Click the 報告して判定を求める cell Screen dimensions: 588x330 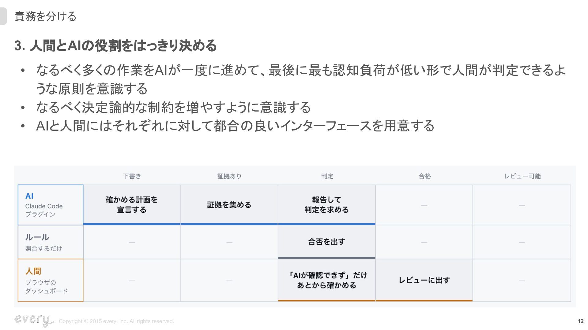(327, 205)
